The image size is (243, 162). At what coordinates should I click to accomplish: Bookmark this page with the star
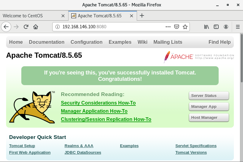pyautogui.click(x=185, y=27)
